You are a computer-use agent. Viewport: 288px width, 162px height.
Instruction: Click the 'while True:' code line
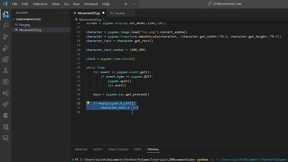pos(96,67)
